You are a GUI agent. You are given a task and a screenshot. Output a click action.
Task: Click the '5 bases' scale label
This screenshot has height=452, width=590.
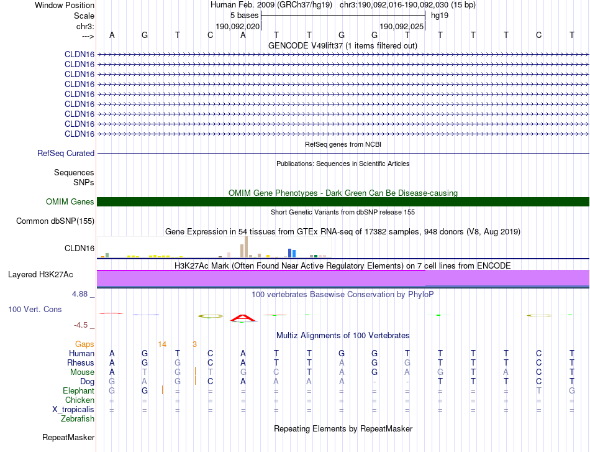244,16
